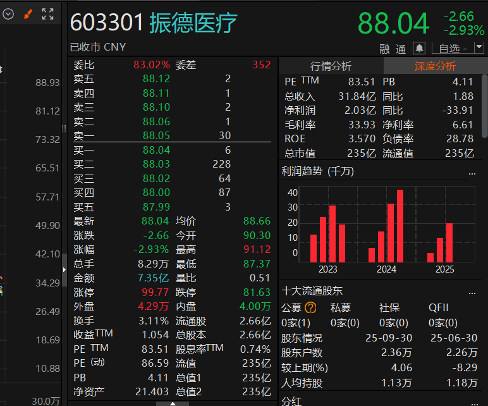Click the 买二 price 88.03

(x=156, y=164)
